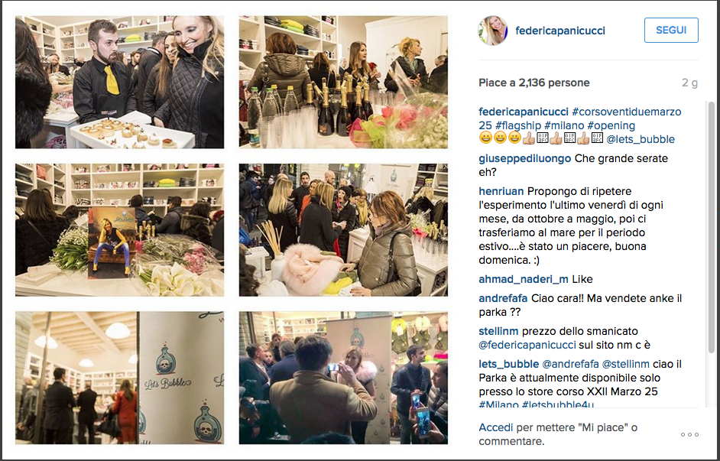
Task: Click photo of waiter with yellow tie
Action: (x=119, y=83)
